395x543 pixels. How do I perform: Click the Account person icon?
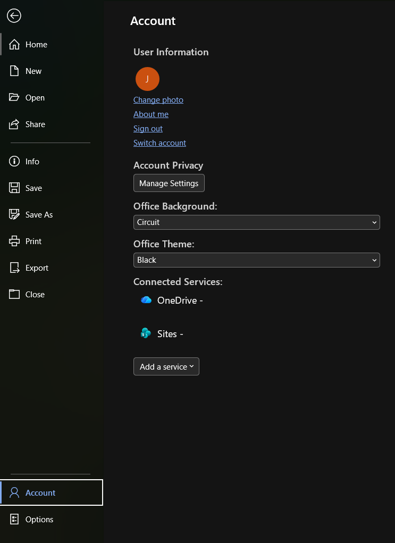(x=14, y=492)
